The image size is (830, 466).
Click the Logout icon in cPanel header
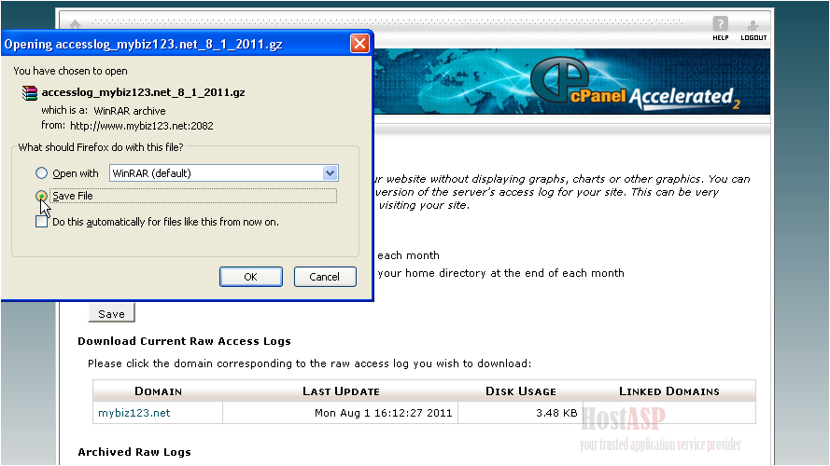pos(753,28)
